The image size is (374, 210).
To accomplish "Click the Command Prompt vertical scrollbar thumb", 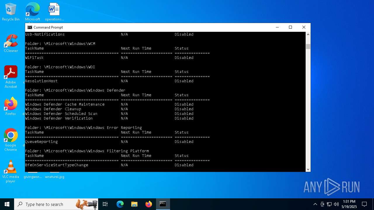I will pos(308,46).
